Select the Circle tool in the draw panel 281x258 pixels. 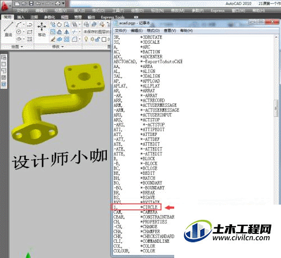click(19, 32)
